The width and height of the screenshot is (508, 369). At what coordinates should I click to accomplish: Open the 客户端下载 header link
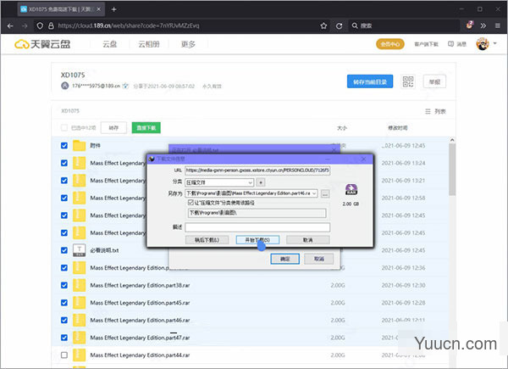pyautogui.click(x=426, y=44)
